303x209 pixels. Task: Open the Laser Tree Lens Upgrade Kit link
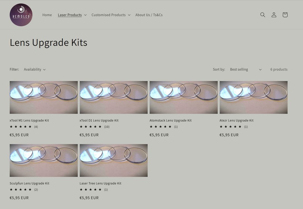click(100, 183)
